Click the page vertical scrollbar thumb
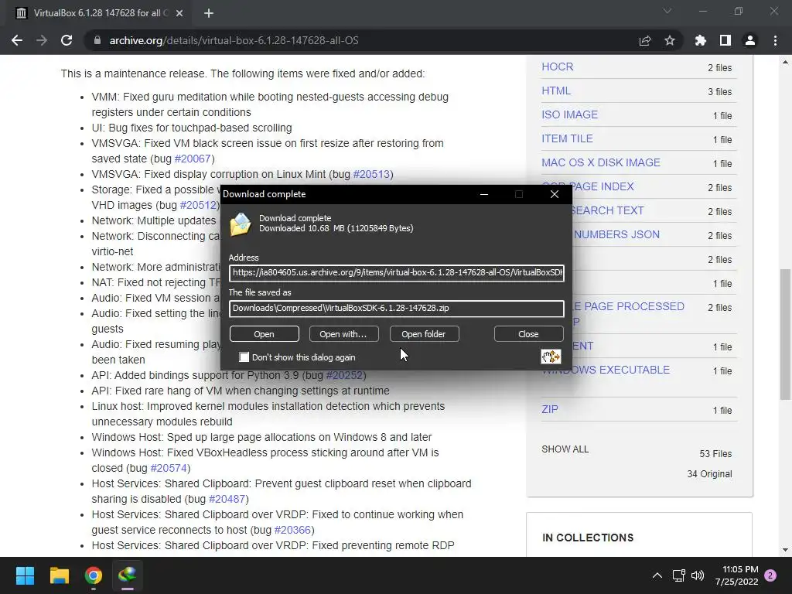792x594 pixels. (785, 334)
